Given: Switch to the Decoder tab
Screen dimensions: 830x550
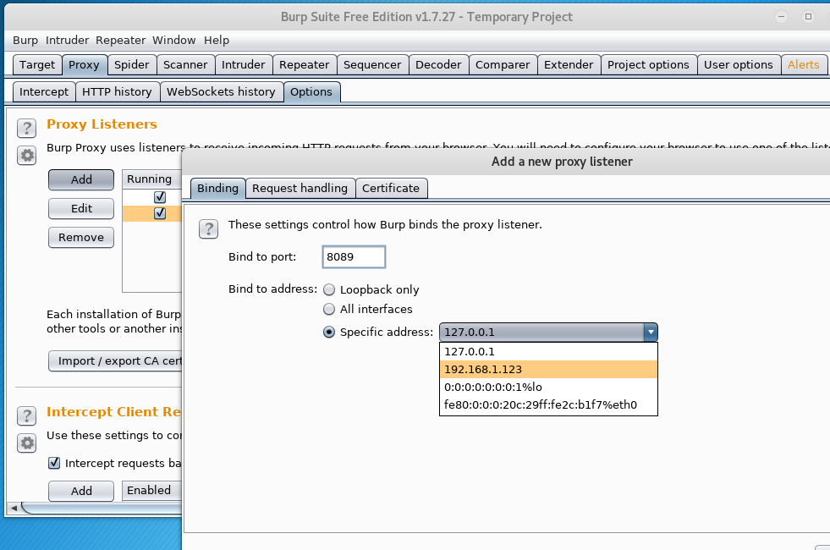Looking at the screenshot, I should coord(438,64).
